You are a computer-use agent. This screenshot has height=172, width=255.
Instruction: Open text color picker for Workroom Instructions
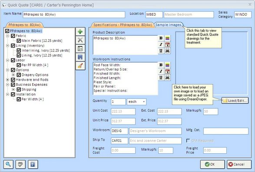click(x=167, y=65)
